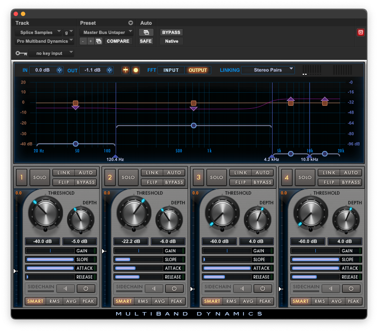Click band 1 sidechain speaker icon
Viewport: 378px width, 332px height.
[x=66, y=288]
